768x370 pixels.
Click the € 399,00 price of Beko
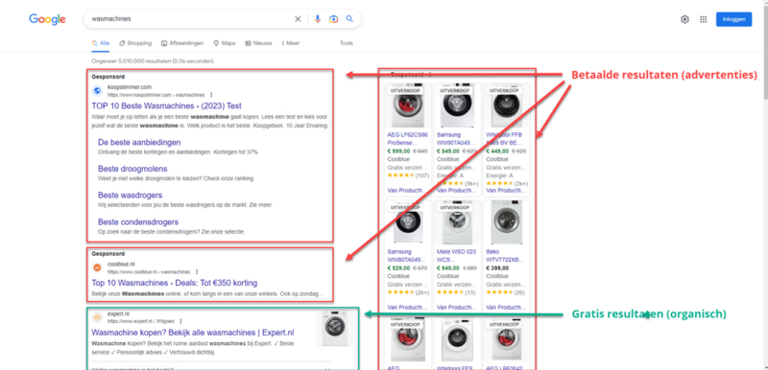[497, 267]
